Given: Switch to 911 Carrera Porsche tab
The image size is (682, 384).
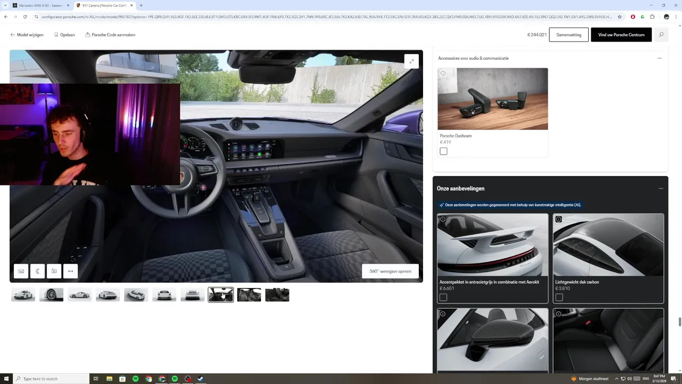Looking at the screenshot, I should [x=105, y=5].
